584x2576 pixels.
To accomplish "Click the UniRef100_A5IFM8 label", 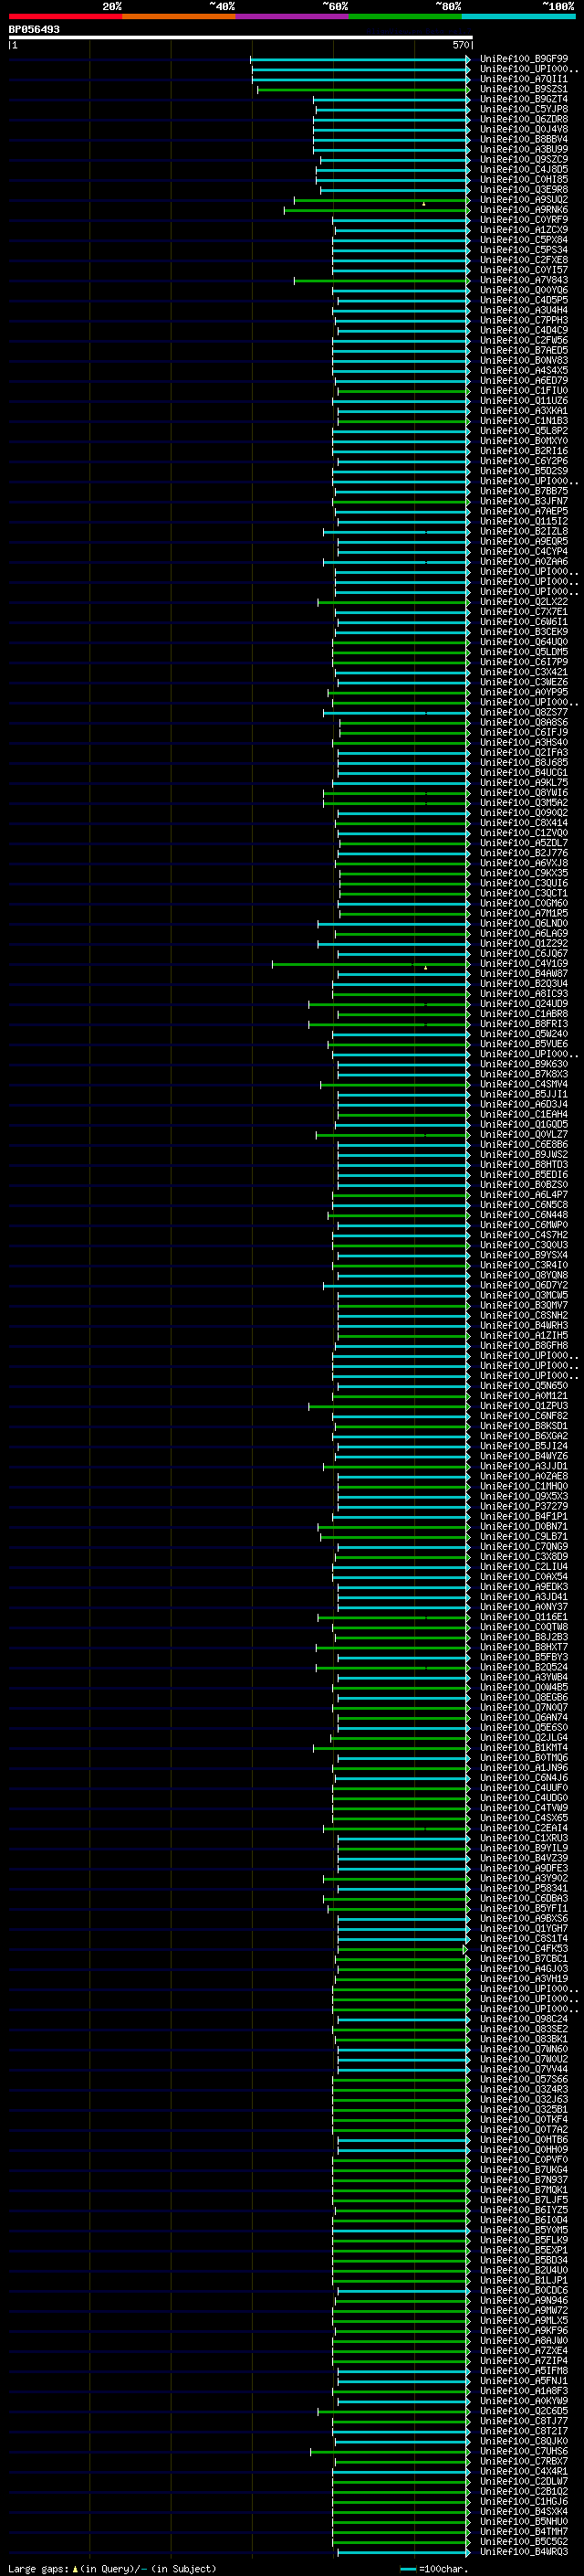I will coord(524,2371).
